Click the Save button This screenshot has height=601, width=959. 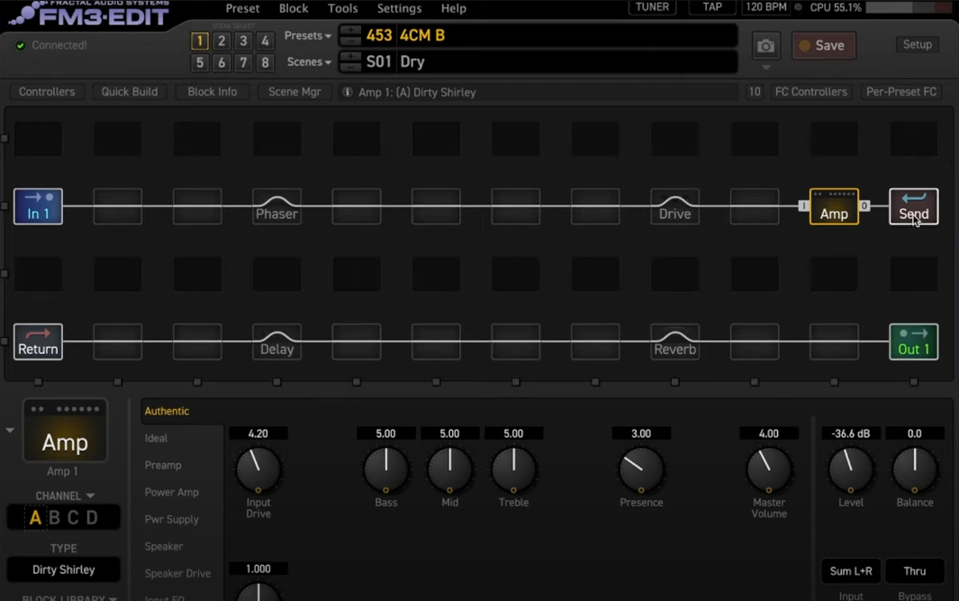tap(823, 46)
